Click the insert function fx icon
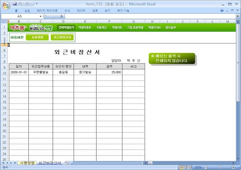The width and height of the screenshot is (241, 170). pos(62,16)
